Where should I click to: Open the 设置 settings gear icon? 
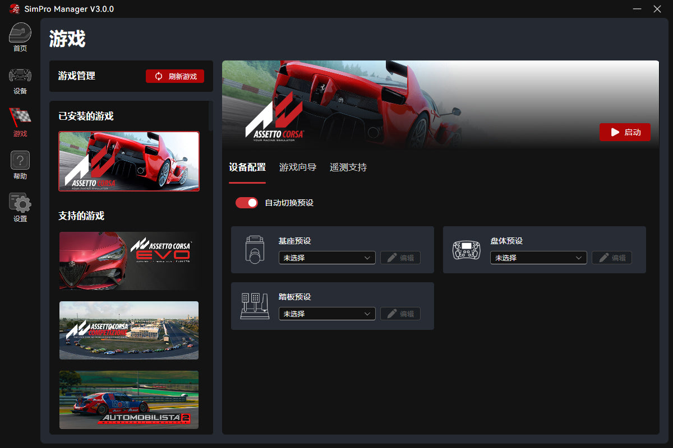(20, 204)
